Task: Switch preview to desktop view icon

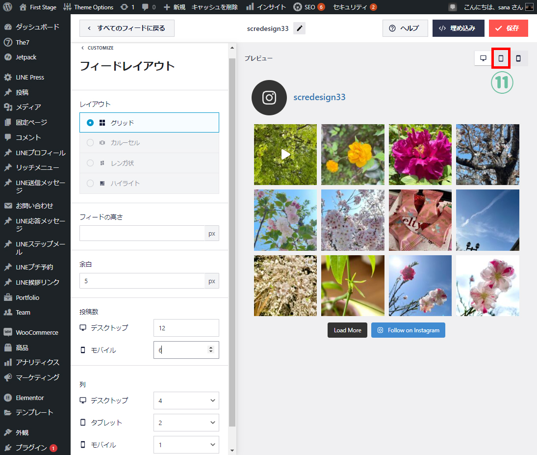Action: (483, 58)
